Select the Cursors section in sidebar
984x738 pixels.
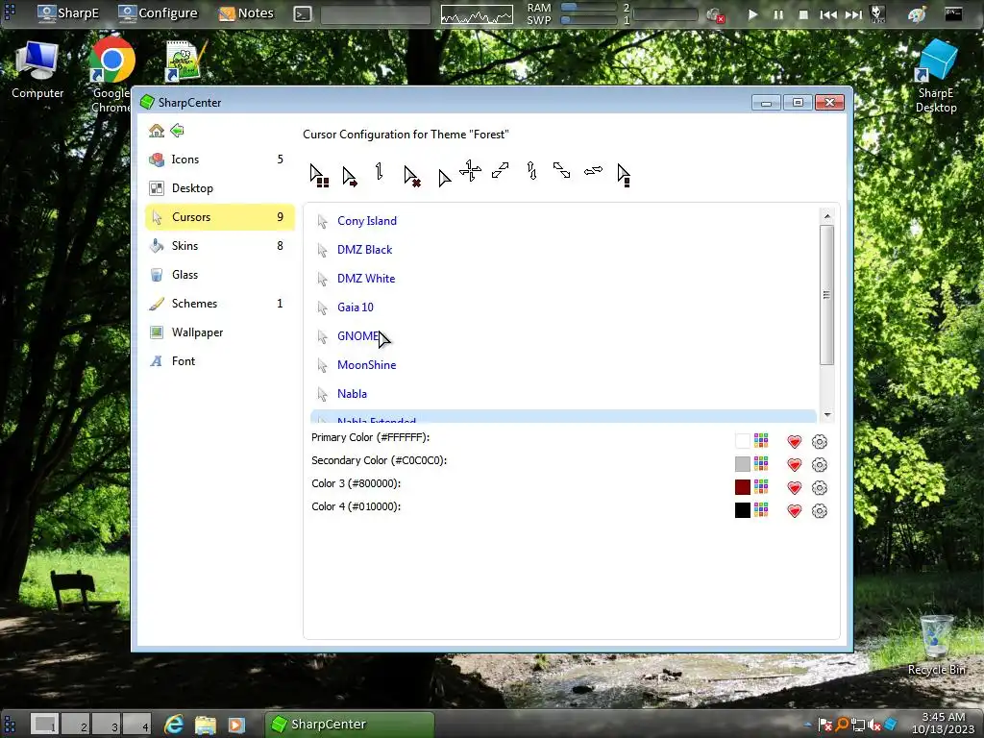pyautogui.click(x=219, y=217)
